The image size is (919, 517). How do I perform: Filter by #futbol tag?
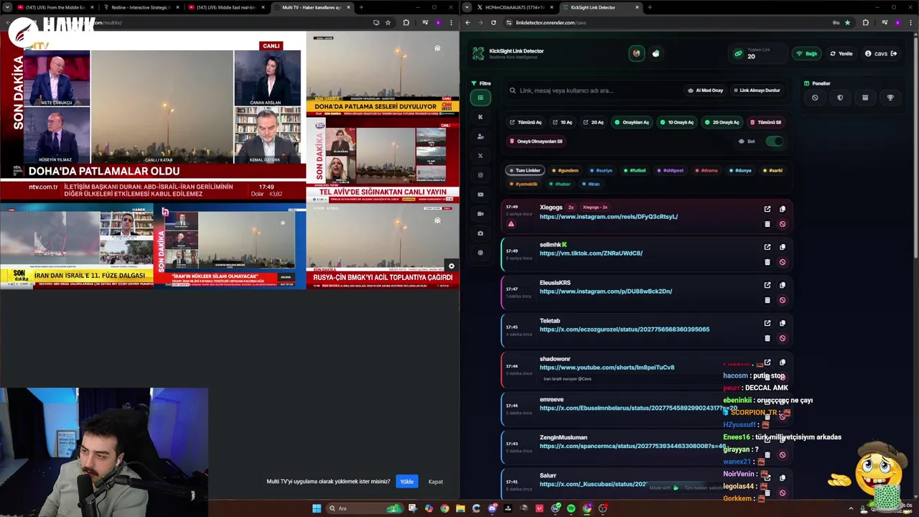pos(635,170)
